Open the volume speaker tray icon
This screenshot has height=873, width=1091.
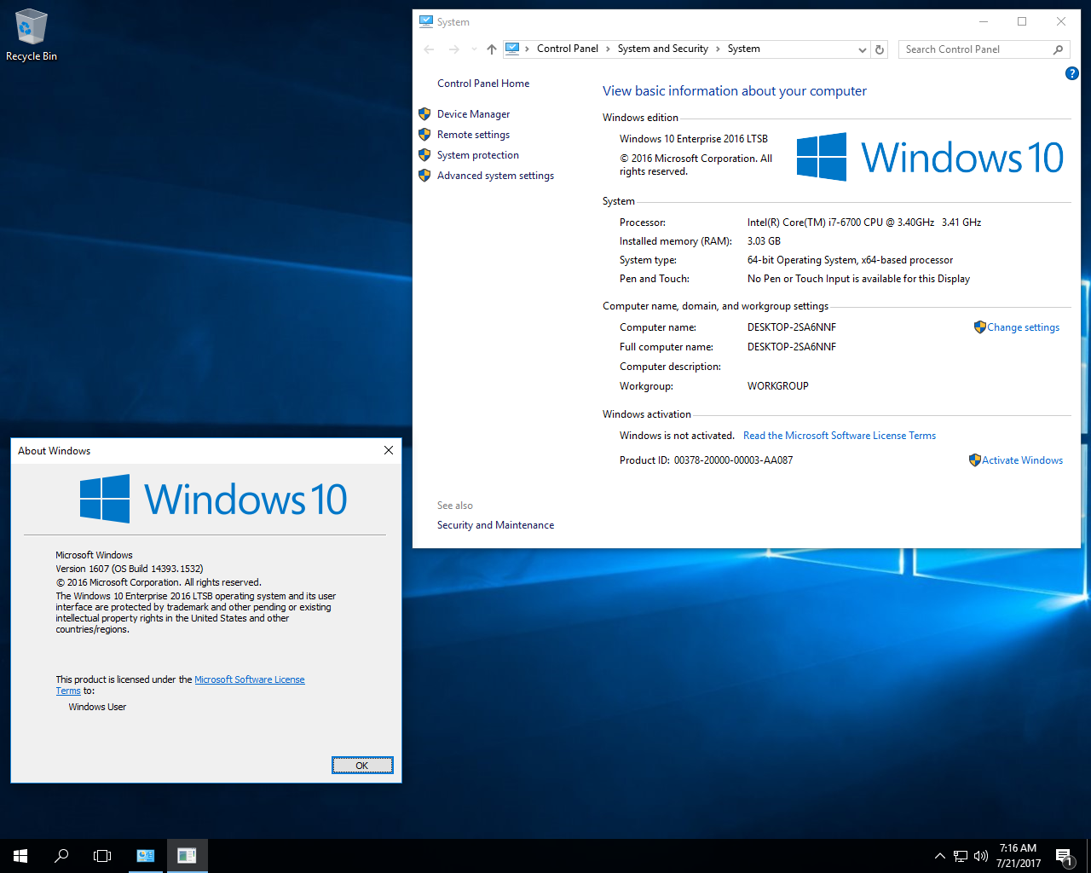(x=981, y=856)
